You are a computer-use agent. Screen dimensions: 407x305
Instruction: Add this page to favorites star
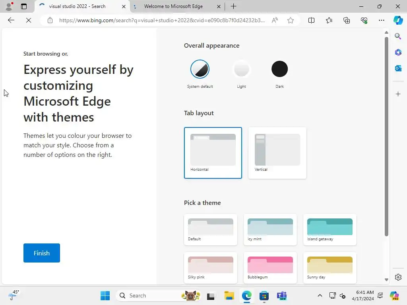[x=291, y=20]
